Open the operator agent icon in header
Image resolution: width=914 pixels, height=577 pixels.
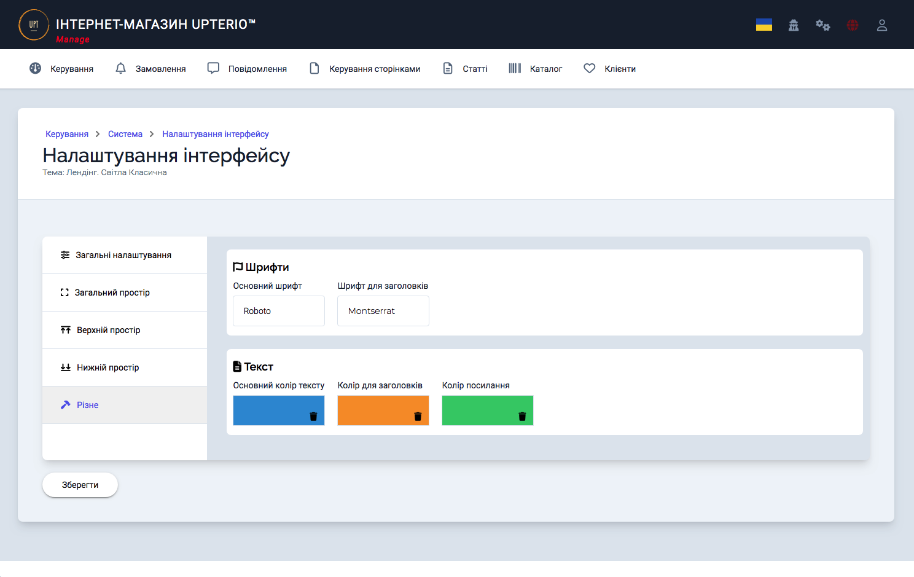[x=794, y=25]
